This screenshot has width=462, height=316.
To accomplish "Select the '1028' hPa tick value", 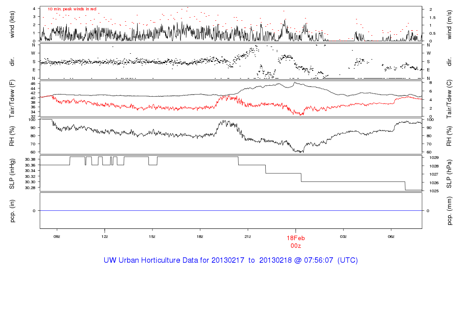I will click(434, 166).
